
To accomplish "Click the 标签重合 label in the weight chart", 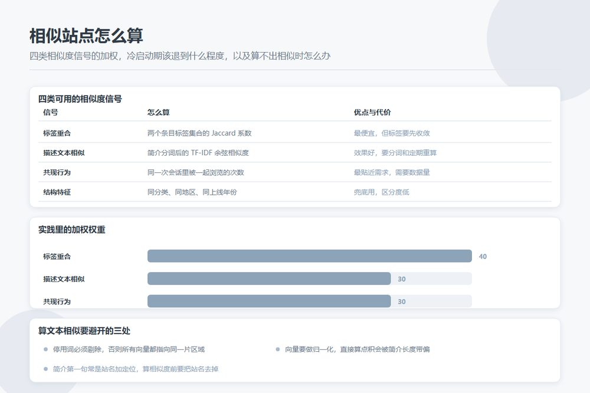I will pos(57,256).
